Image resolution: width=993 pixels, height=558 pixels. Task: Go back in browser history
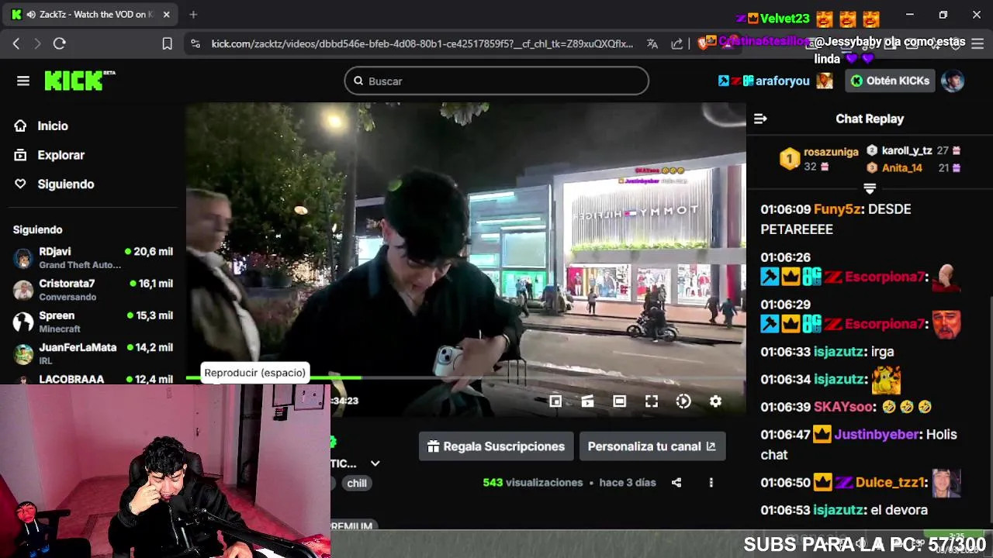click(16, 43)
